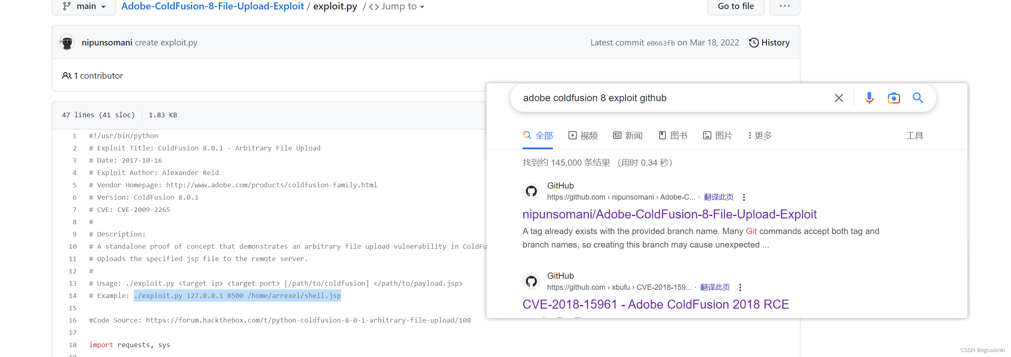Open the three-dot more options menu
Screen dimensions: 1011x357
pyautogui.click(x=785, y=6)
